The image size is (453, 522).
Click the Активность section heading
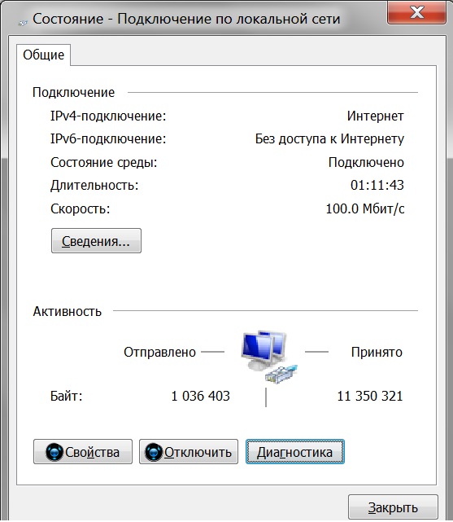(x=68, y=311)
